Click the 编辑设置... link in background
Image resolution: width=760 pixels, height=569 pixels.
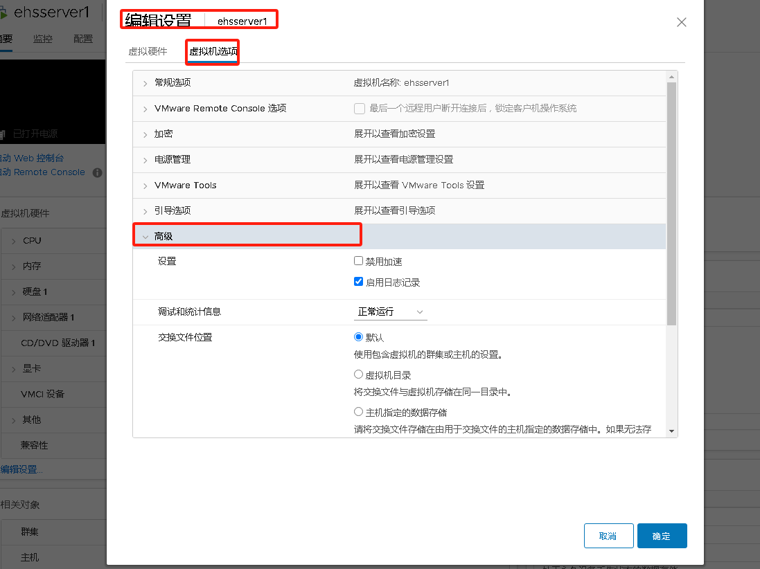coord(21,469)
